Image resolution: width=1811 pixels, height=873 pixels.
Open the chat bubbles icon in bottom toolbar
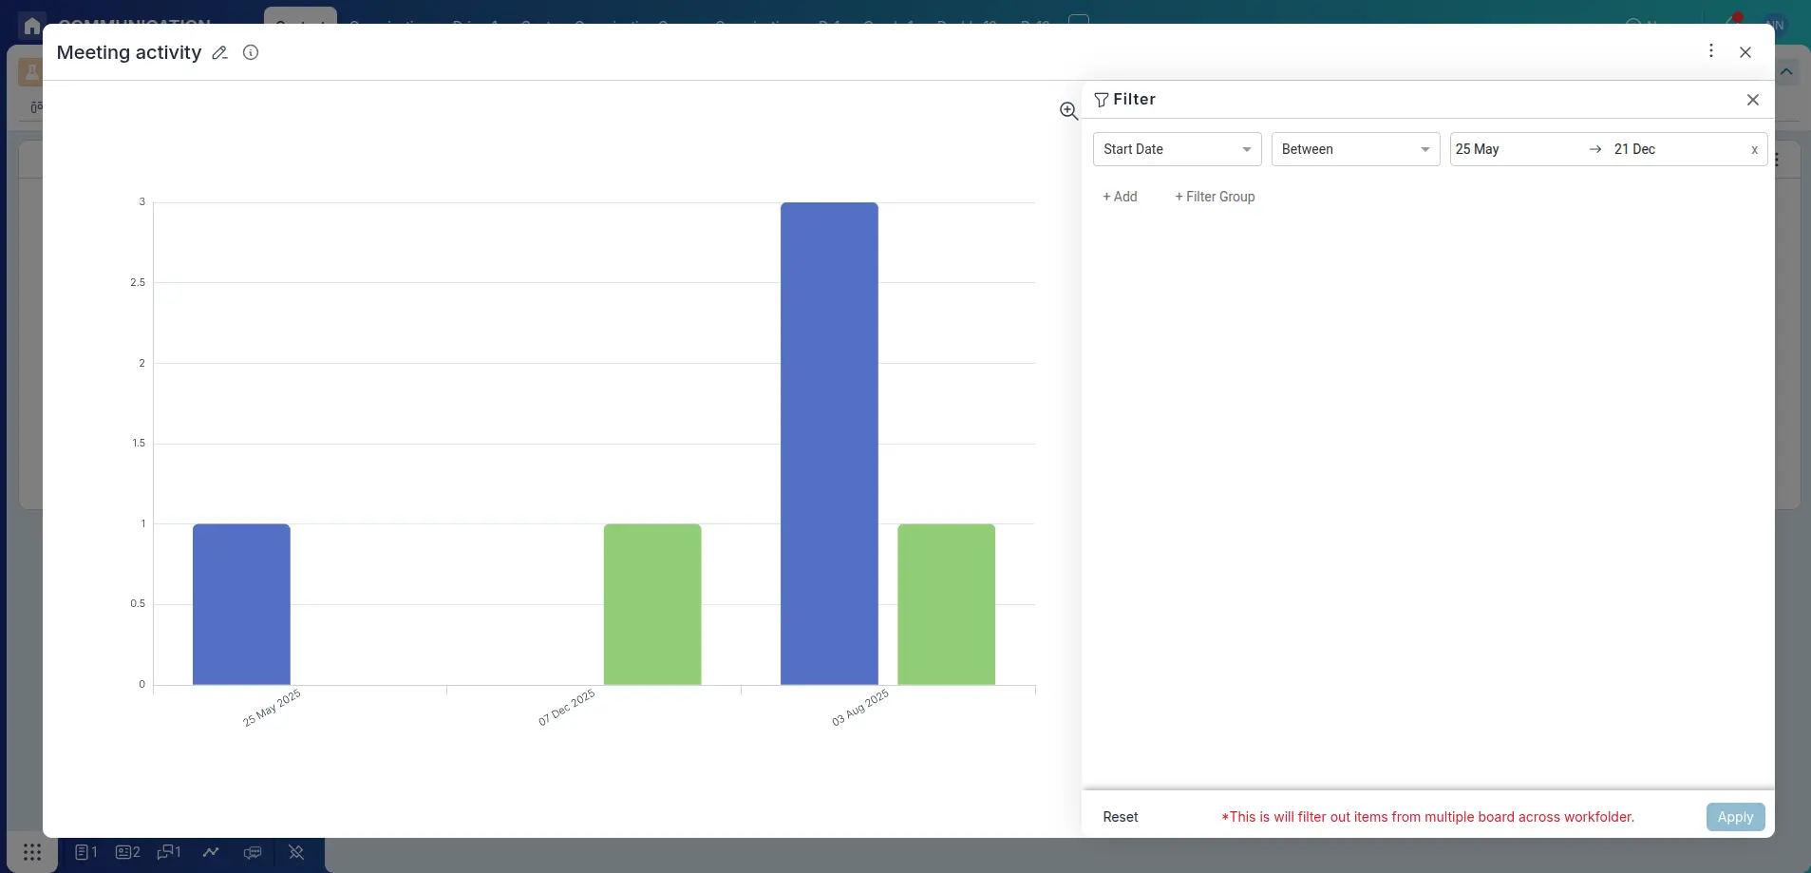coord(252,852)
